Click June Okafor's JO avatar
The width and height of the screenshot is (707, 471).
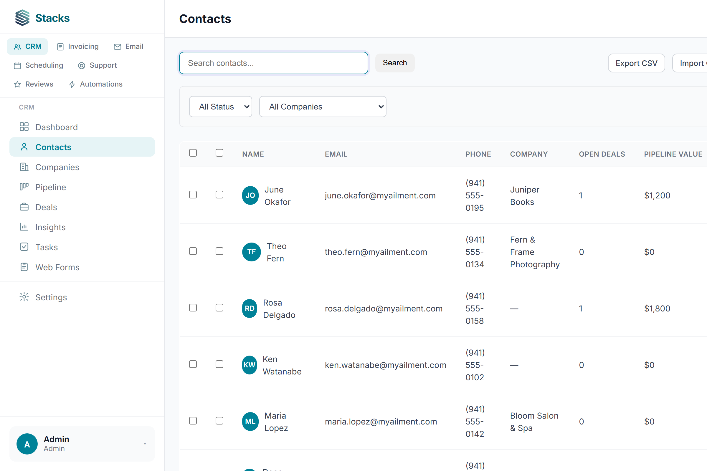(x=250, y=195)
